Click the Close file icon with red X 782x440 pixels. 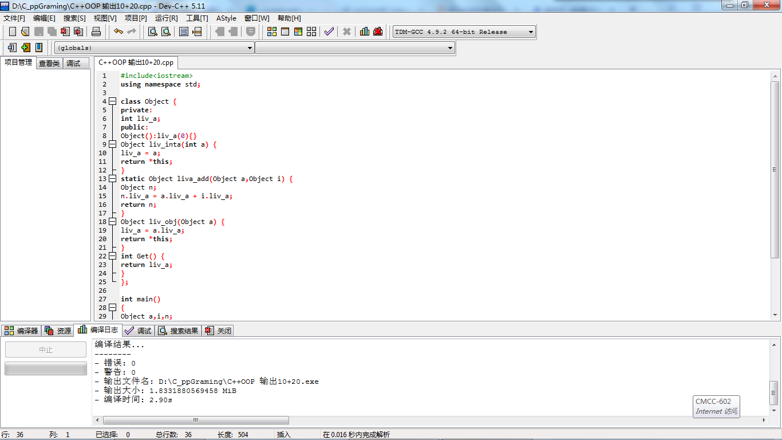(x=65, y=32)
